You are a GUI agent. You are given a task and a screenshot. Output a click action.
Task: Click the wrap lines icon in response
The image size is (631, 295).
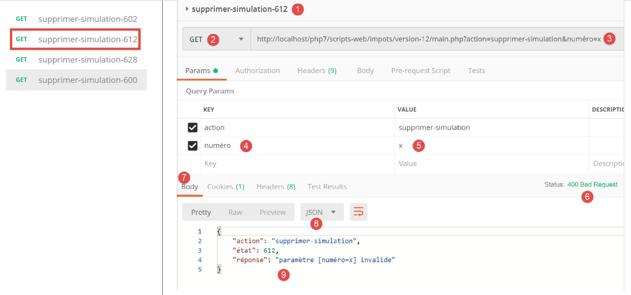click(x=358, y=212)
